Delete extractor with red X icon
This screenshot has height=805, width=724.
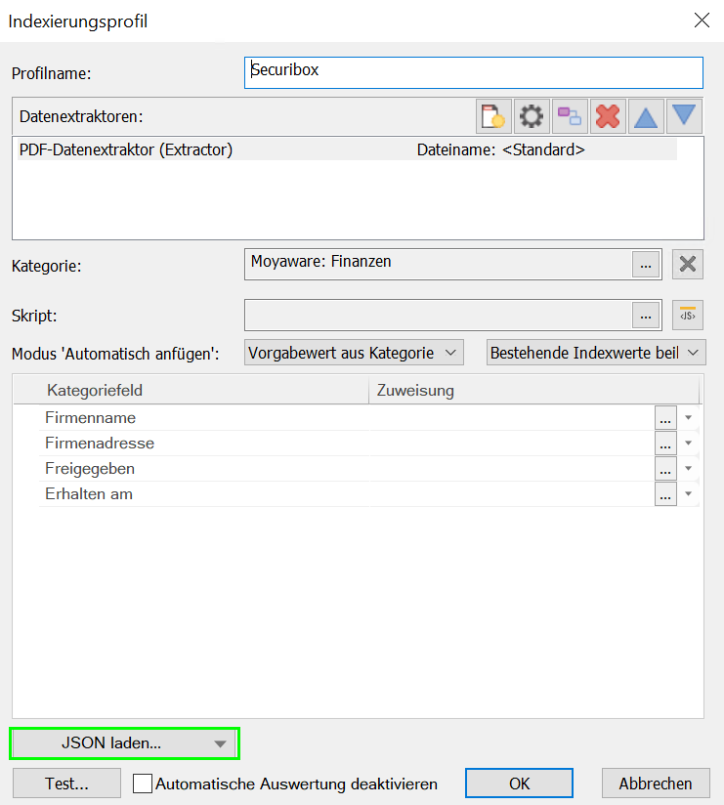(x=608, y=116)
